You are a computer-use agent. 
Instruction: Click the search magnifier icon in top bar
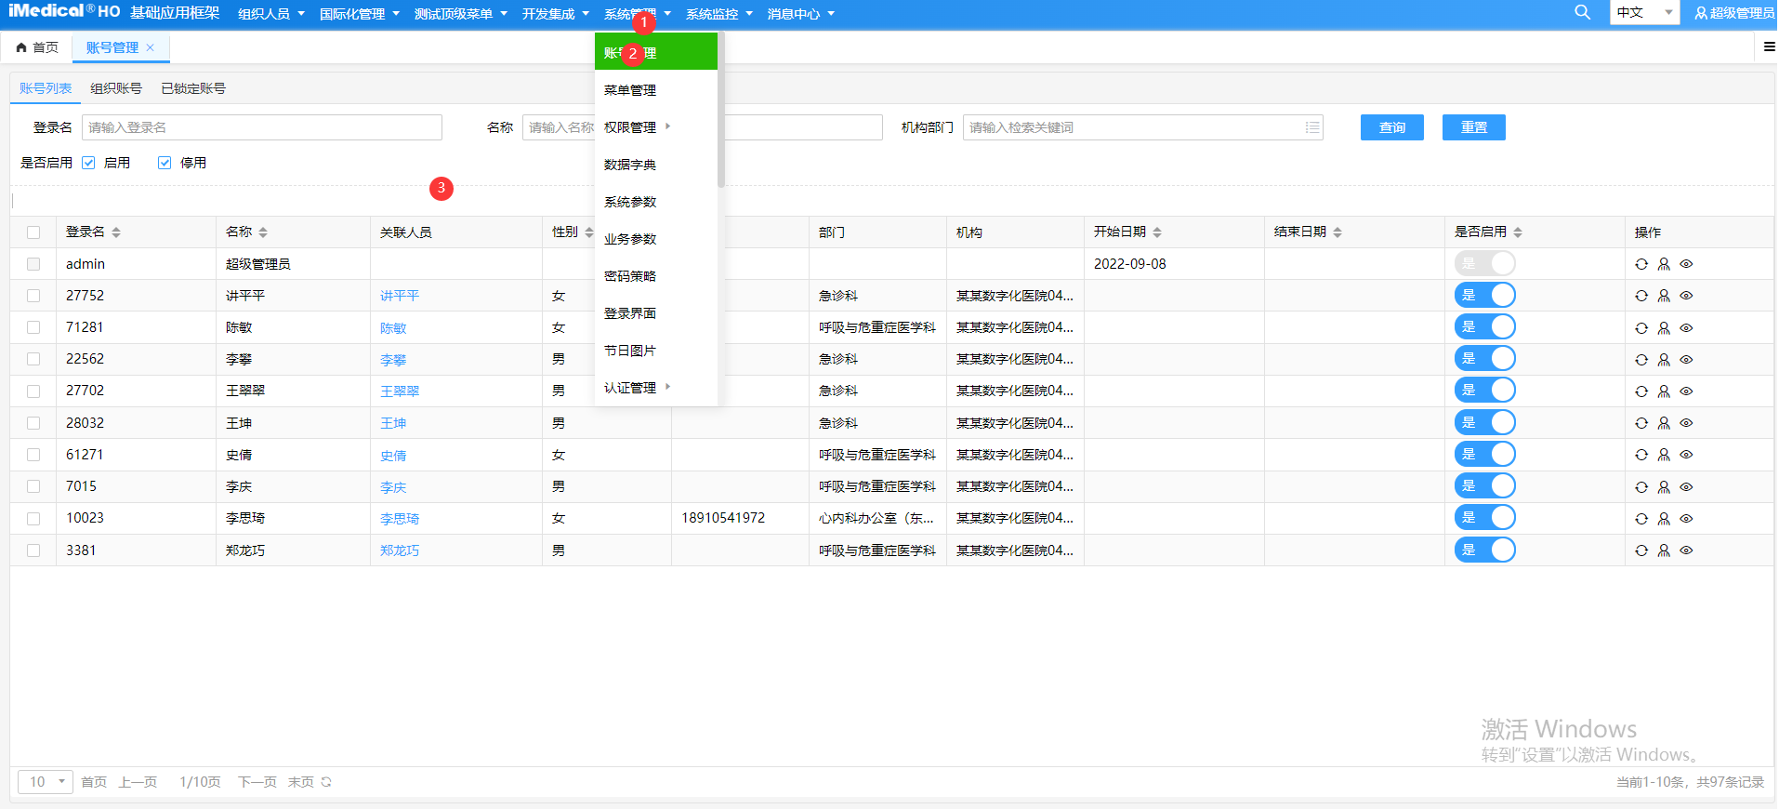[x=1582, y=13]
